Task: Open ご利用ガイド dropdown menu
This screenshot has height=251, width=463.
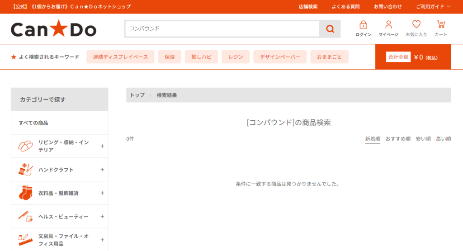Action: 433,6
